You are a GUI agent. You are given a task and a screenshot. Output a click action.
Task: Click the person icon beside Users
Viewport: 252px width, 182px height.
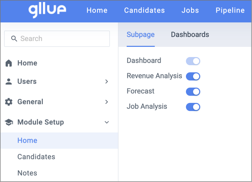point(9,81)
